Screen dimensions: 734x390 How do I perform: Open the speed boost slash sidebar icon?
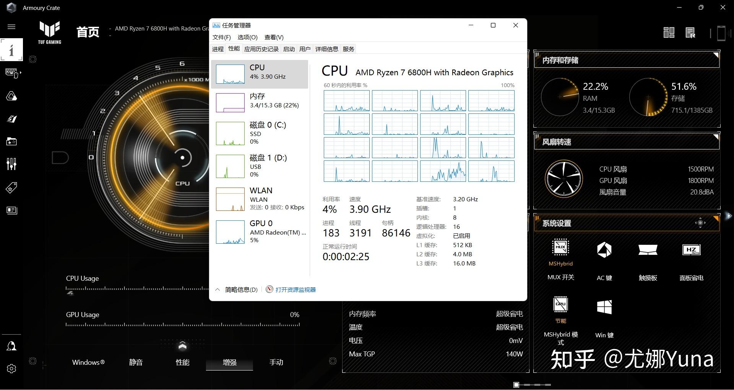pos(11,119)
